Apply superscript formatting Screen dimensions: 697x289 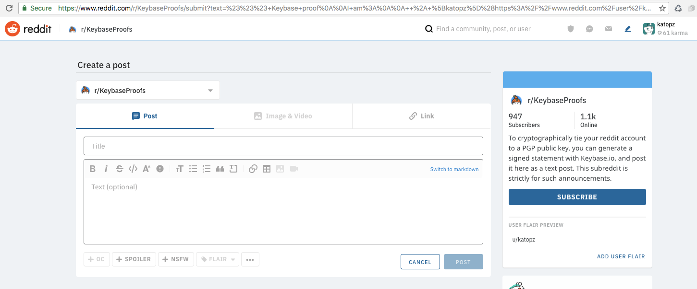tap(147, 169)
